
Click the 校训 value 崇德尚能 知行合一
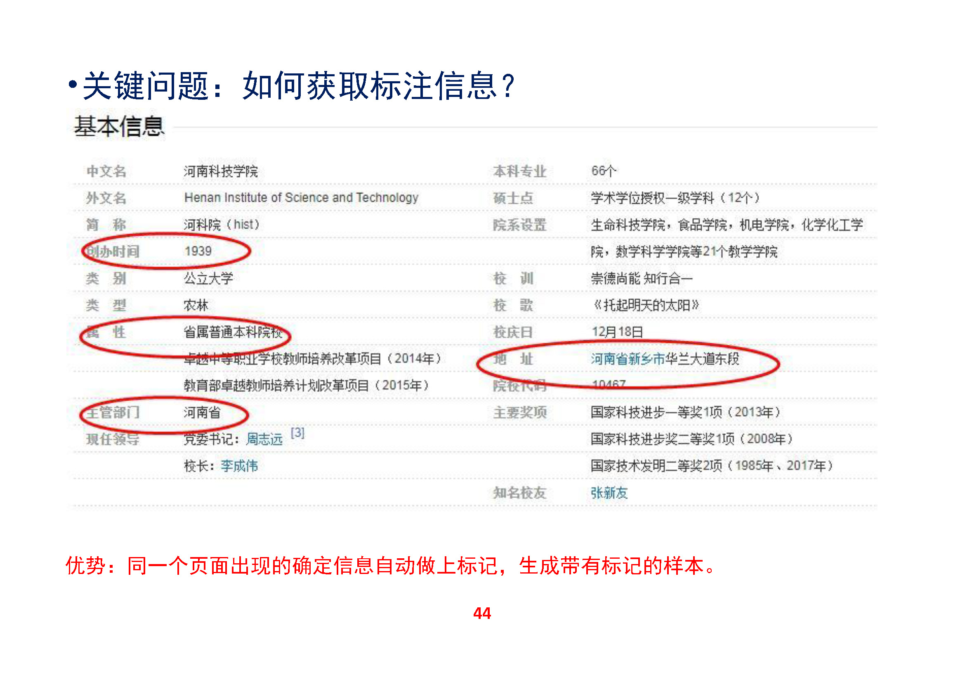pos(642,278)
